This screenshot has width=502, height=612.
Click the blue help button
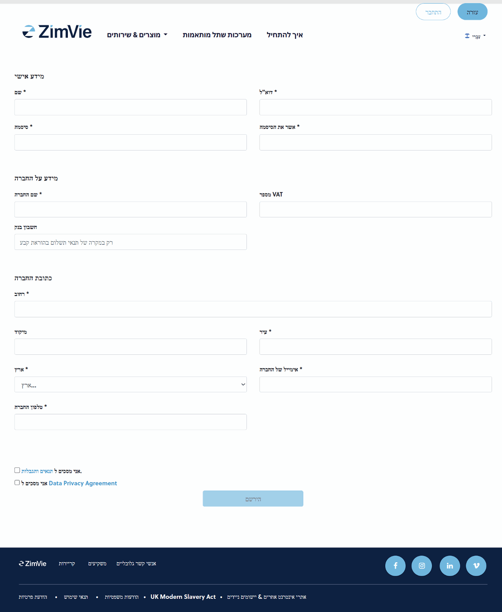pos(472,12)
